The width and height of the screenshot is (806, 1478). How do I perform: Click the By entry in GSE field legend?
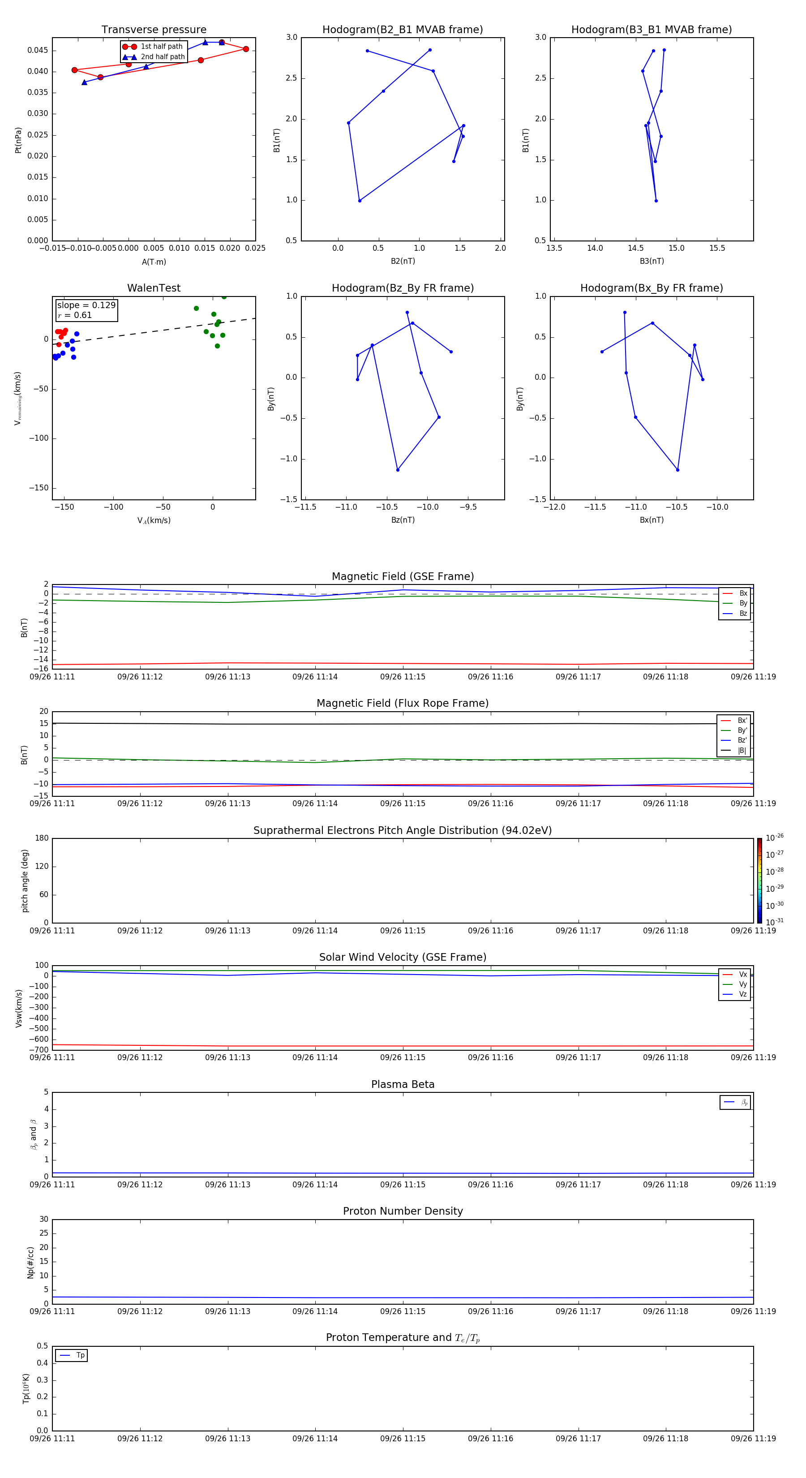[735, 604]
